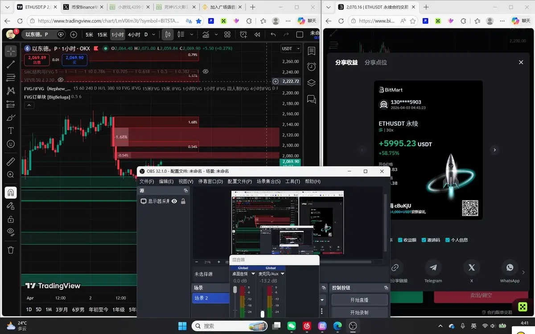Image resolution: width=535 pixels, height=334 pixels.
Task: Click 开始录制 in OBS controls
Action: pos(359,313)
